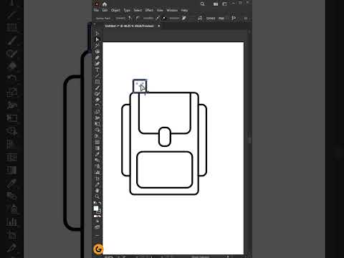
Task: Open the Window menu
Action: pos(172,10)
